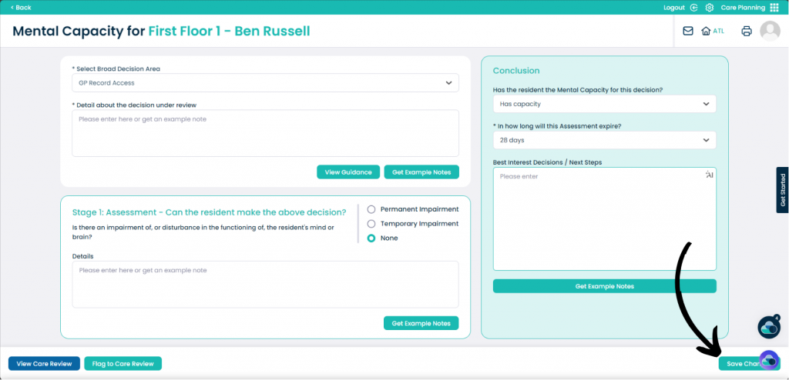This screenshot has width=789, height=380.
Task: Change the 28 days expiry dropdown
Action: click(604, 140)
